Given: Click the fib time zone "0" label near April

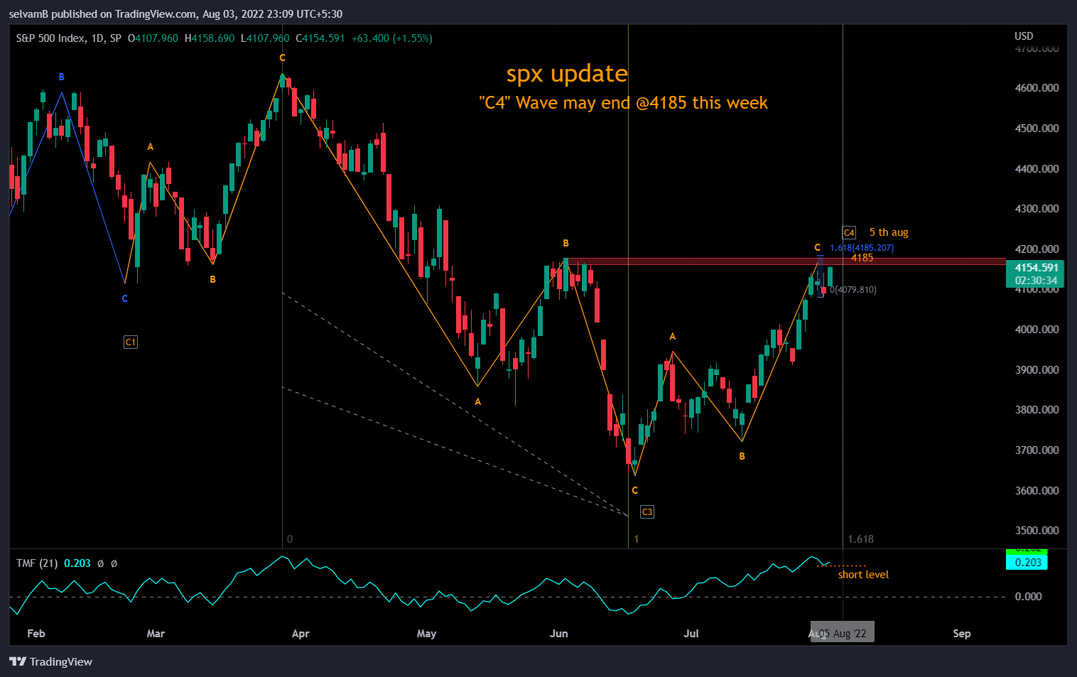Looking at the screenshot, I should tap(289, 539).
